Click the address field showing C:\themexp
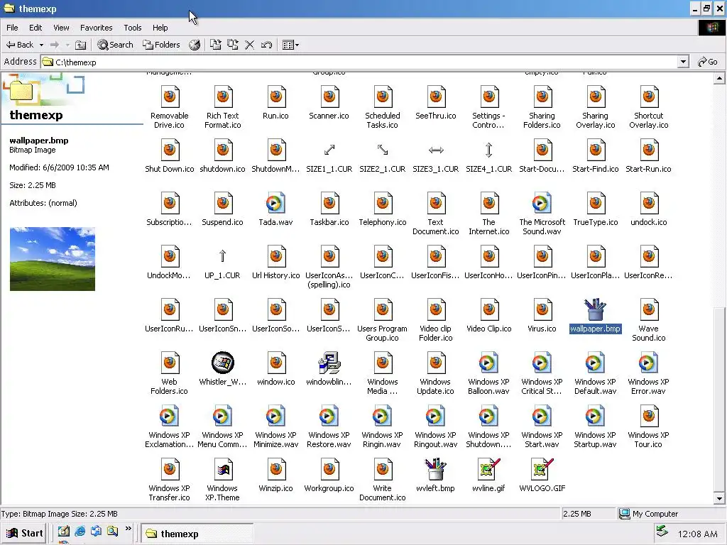 coord(359,62)
